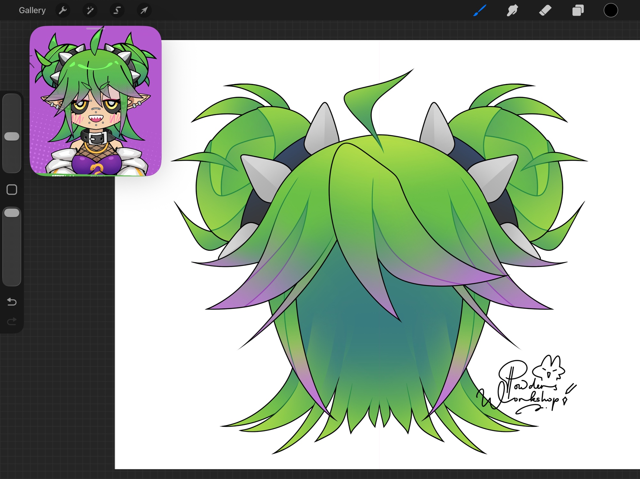Open the active color picker circle
640x479 pixels.
611,11
